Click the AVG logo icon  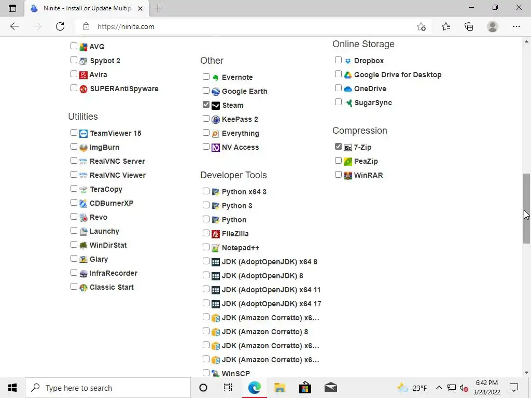click(x=83, y=47)
